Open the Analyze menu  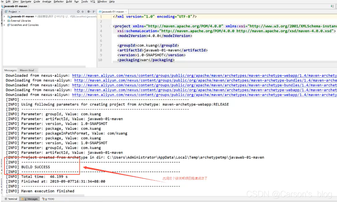pos(47,1)
